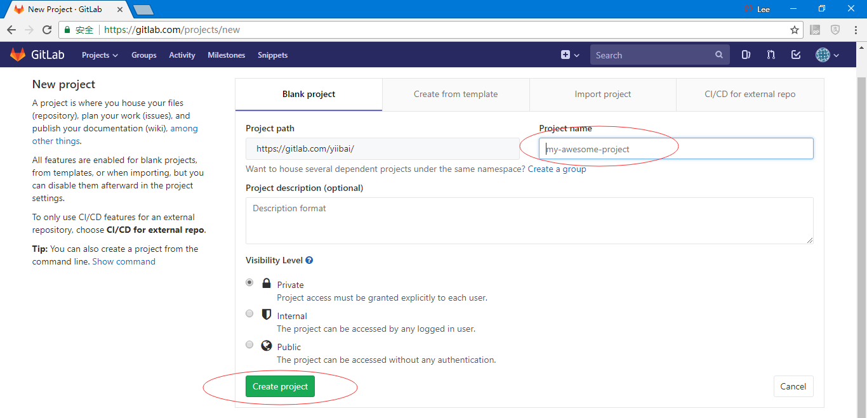Open the Issues icon in navbar
Image resolution: width=867 pixels, height=418 pixels.
[746, 55]
